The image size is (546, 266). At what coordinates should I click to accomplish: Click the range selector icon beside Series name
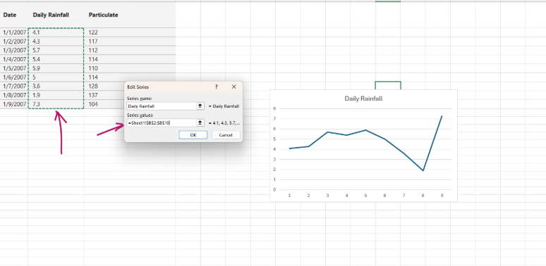coord(200,106)
